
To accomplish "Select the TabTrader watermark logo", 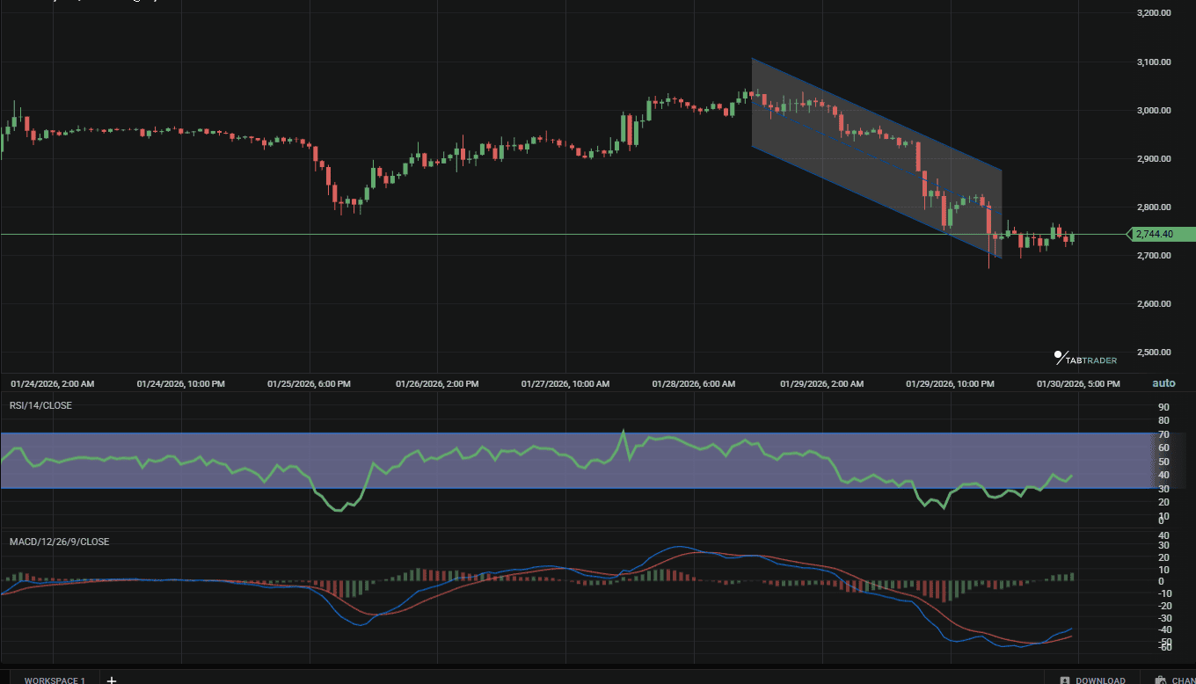I will (1083, 358).
